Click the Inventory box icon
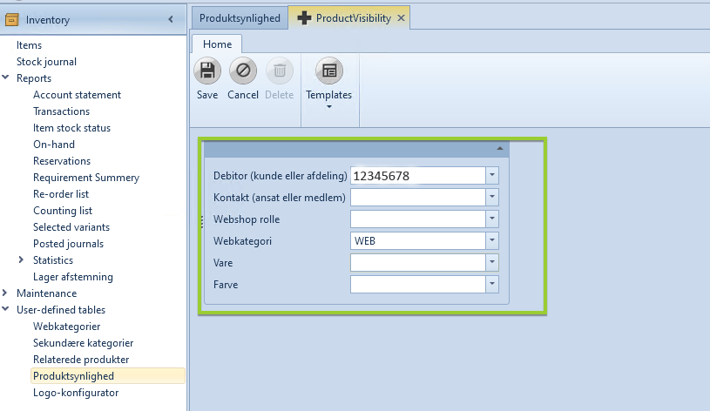The height and width of the screenshot is (411, 710). (12, 20)
